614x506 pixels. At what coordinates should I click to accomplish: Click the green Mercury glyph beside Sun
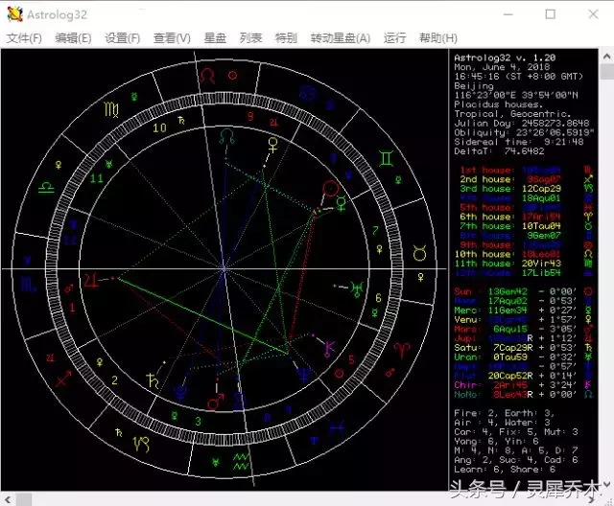click(342, 204)
